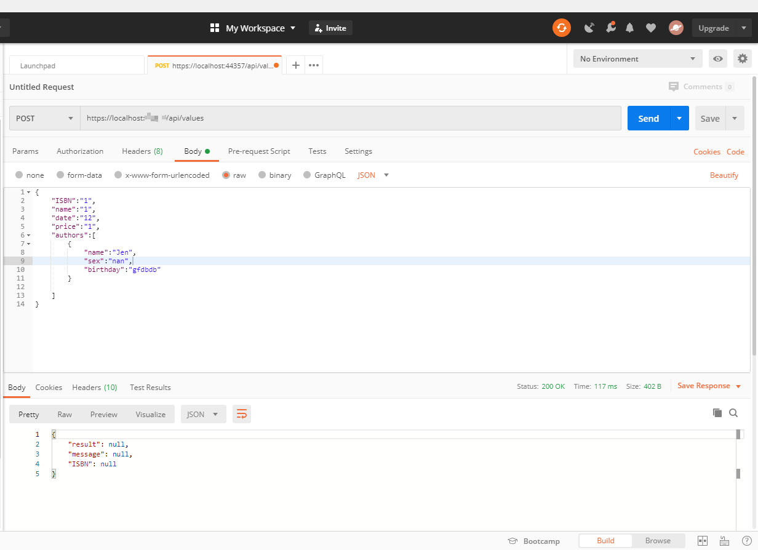Open the satellite capture requests icon
The height and width of the screenshot is (550, 758).
(589, 28)
